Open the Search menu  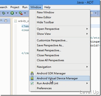tap(4, 7)
